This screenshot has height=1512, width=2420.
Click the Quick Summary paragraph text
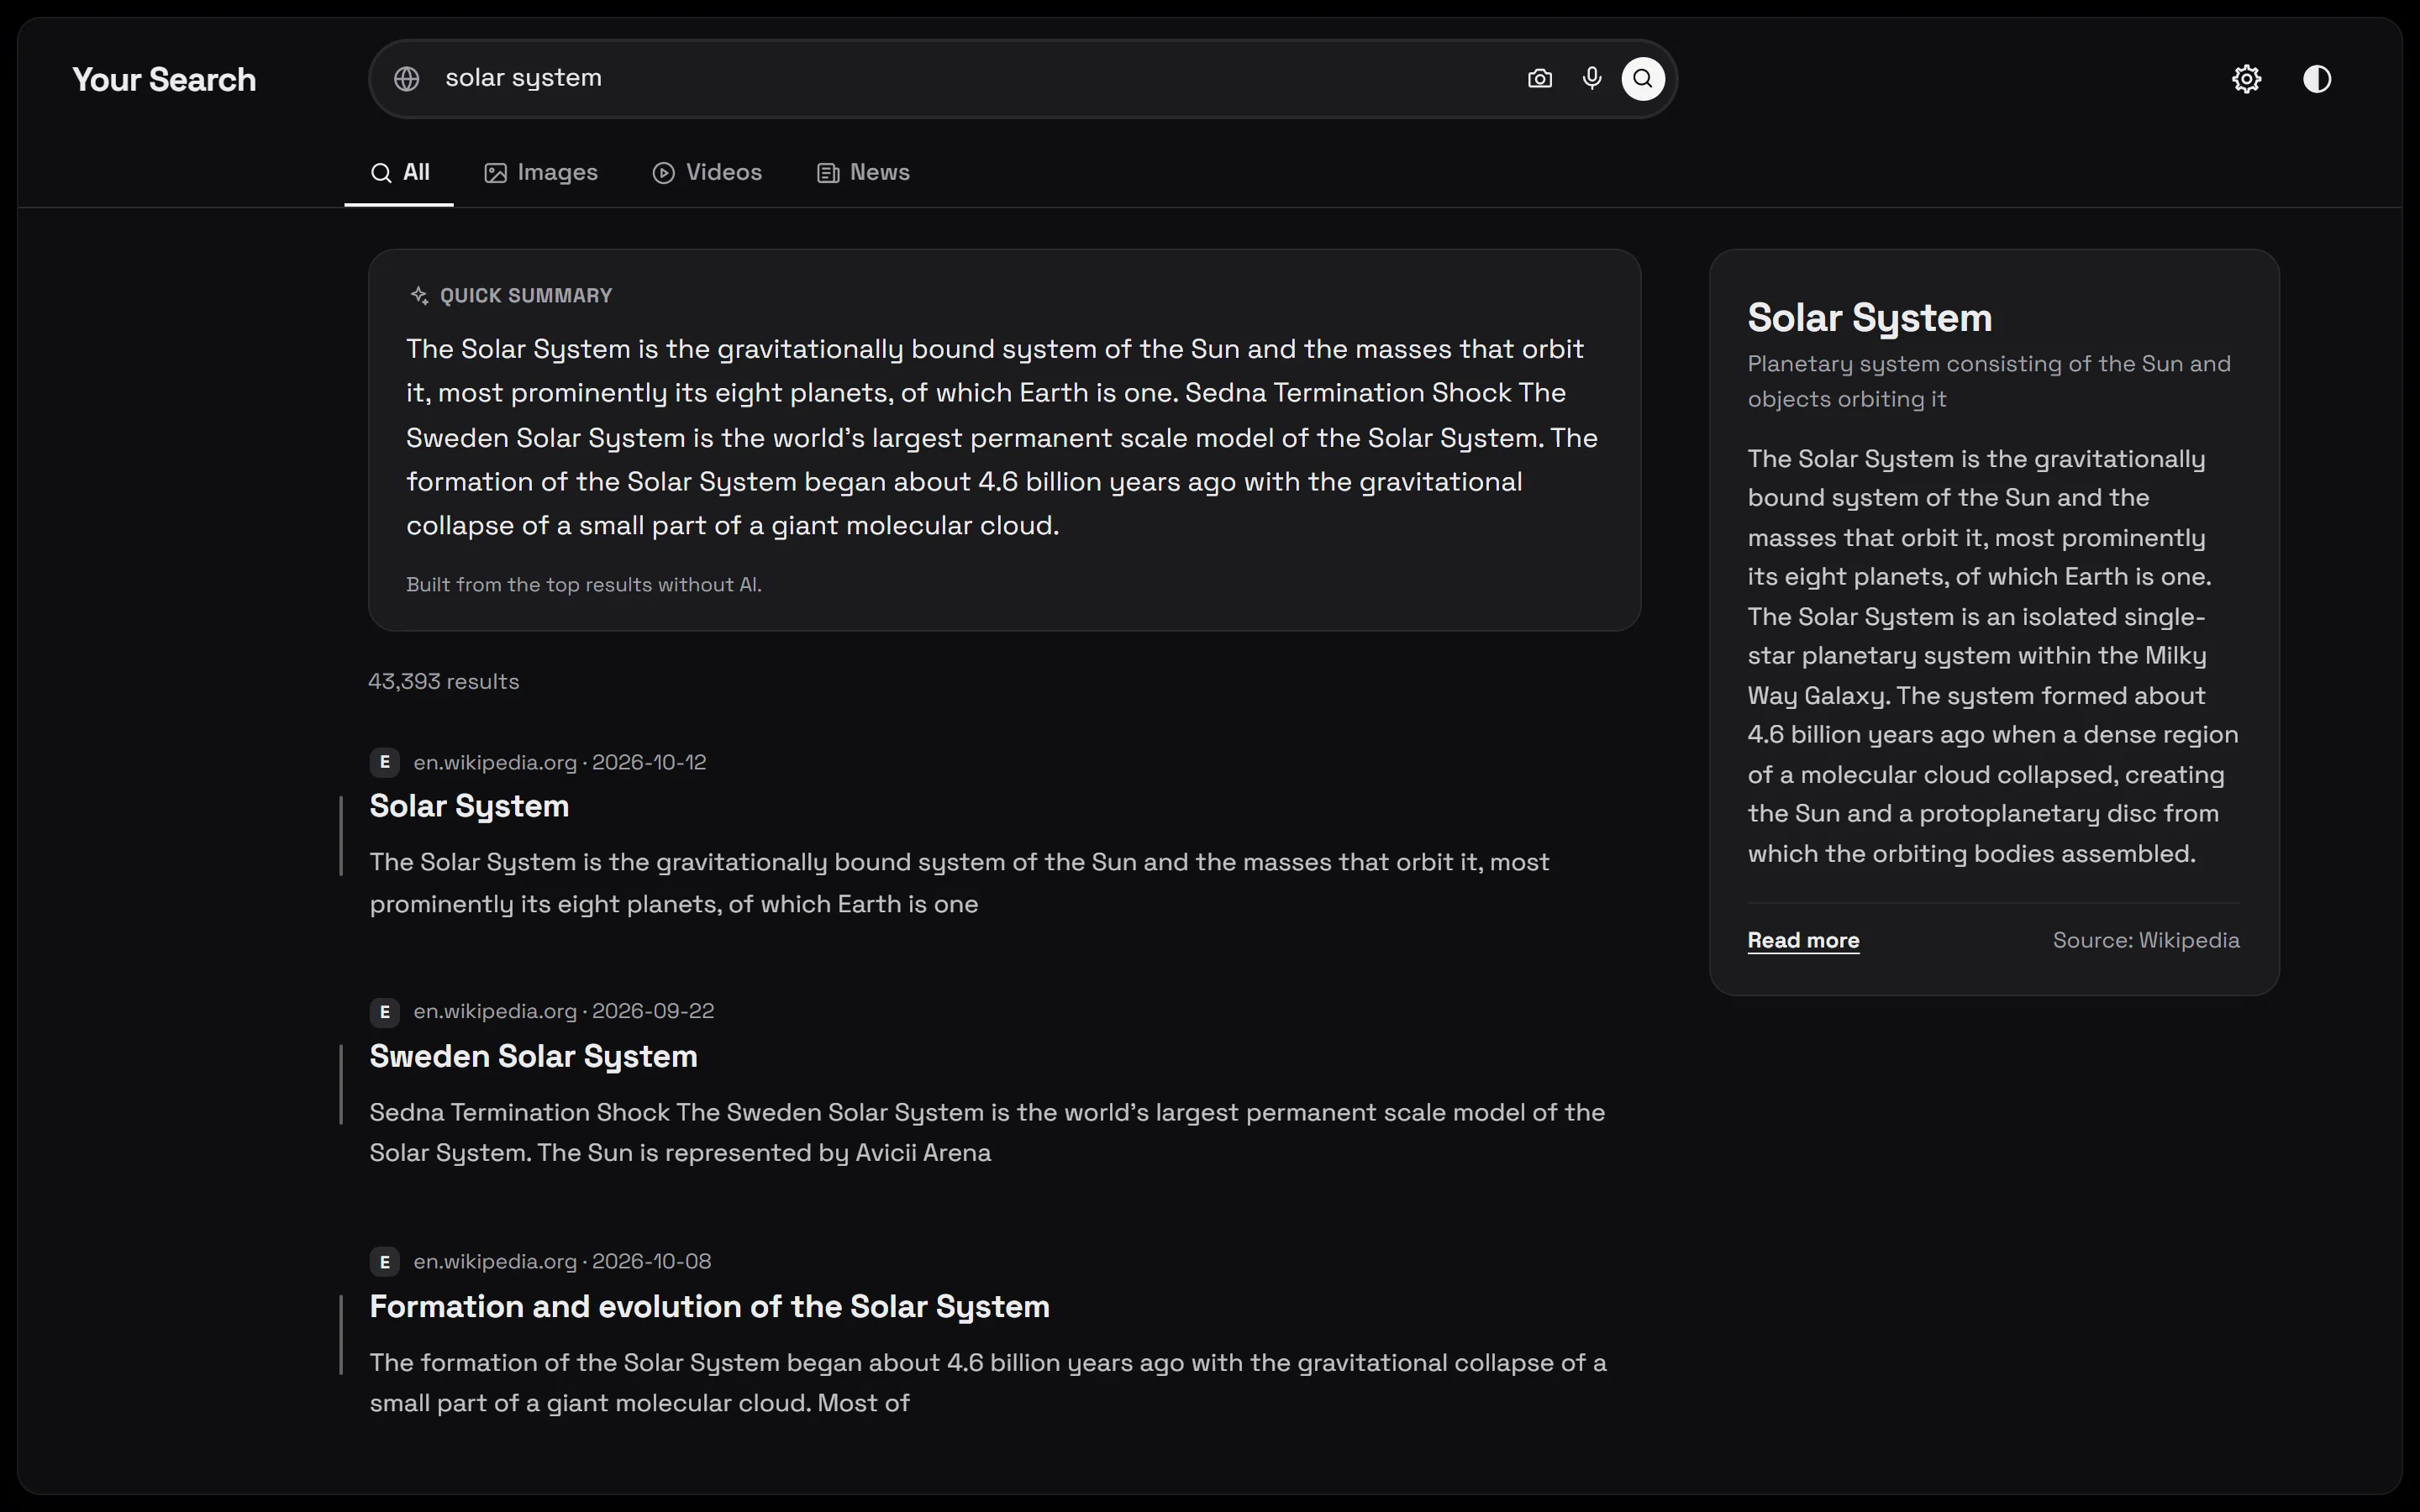(x=1002, y=437)
